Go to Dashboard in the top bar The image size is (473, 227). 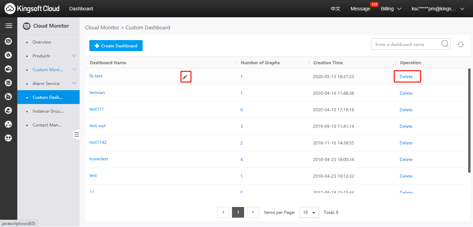point(81,9)
